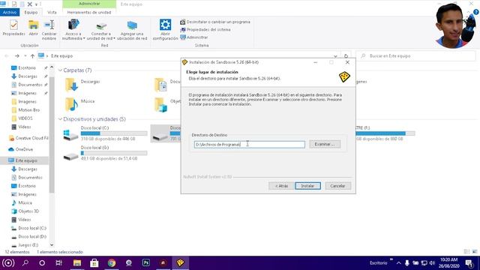The width and height of the screenshot is (480, 270).
Task: Select Cambiar nombre in the ribbon
Action: [49, 30]
